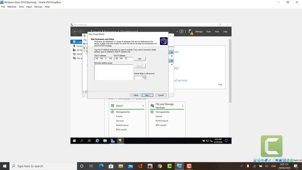Open the VirtualBox File menu
The image size is (302, 170).
tap(3, 7)
